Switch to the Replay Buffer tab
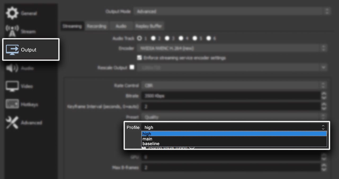Screen dimensions: 339x179 click(x=149, y=26)
